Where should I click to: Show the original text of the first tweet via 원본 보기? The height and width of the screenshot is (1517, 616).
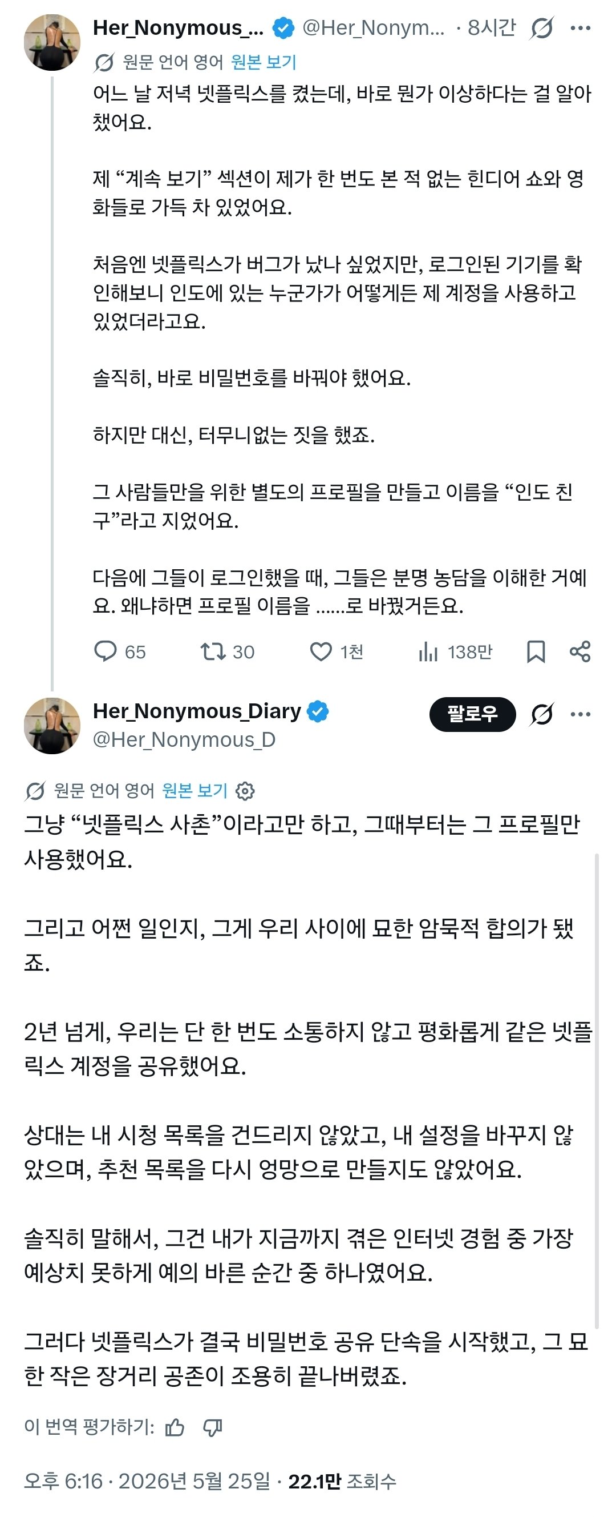(264, 62)
